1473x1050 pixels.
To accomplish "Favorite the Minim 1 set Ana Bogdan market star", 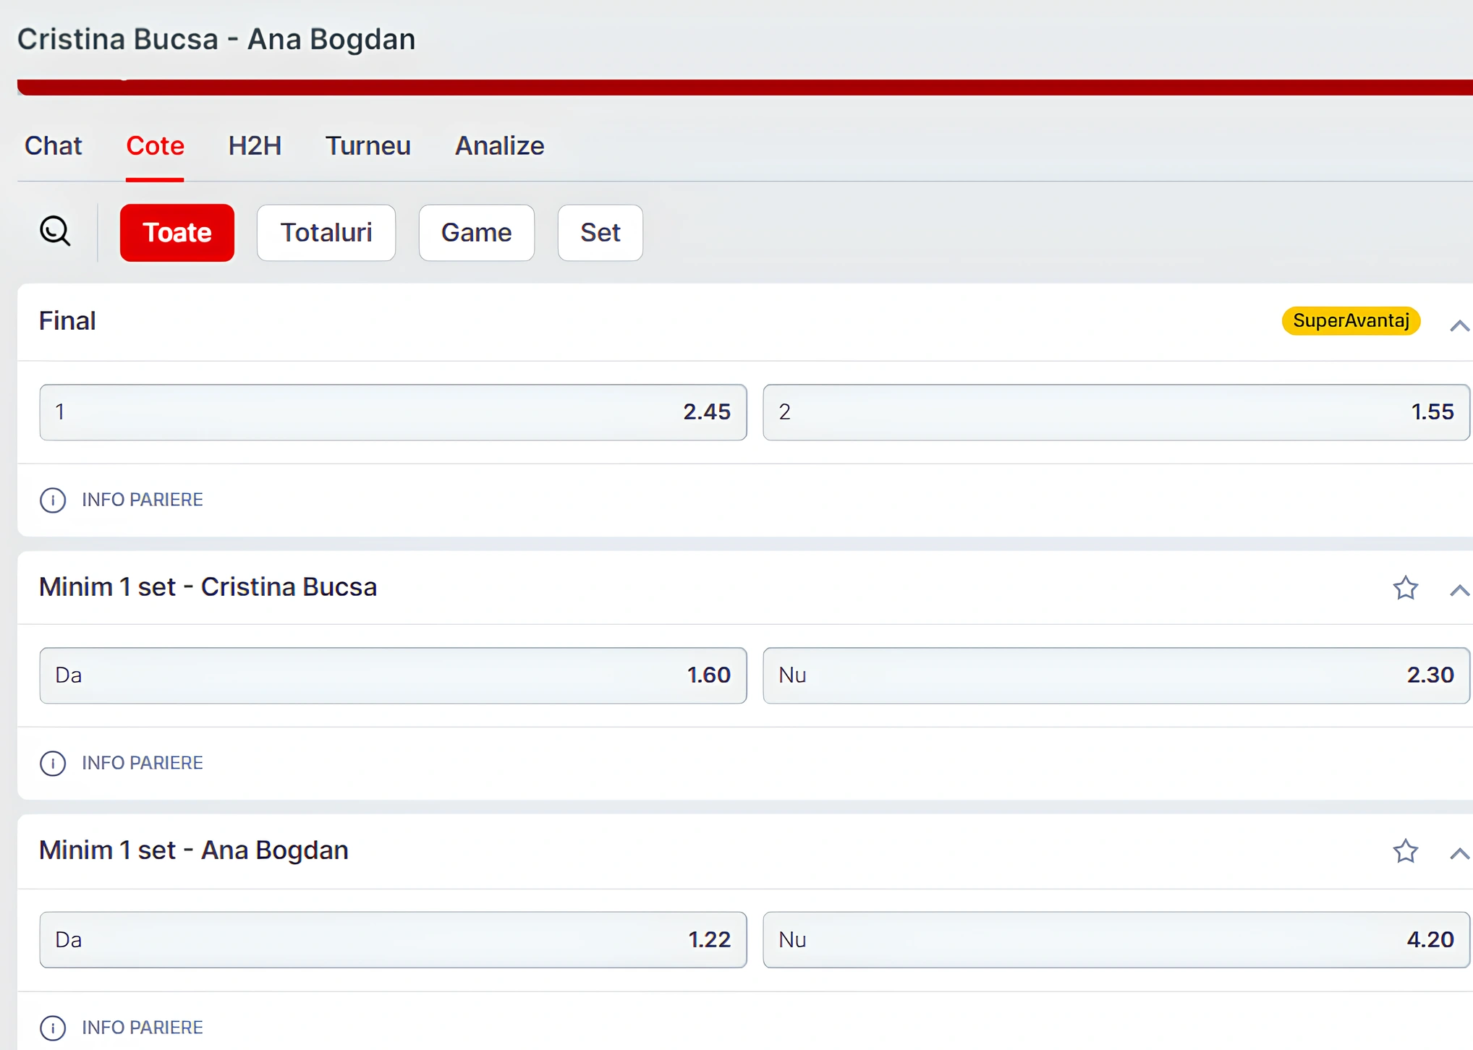I will 1405,851.
